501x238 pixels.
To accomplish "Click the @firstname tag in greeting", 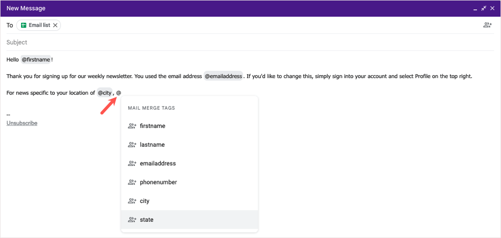I will point(36,59).
